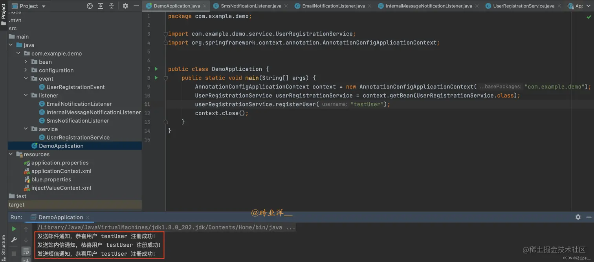Close the InternalMessageNotificationListener.java tab
The height and width of the screenshot is (262, 594).
coord(477,6)
